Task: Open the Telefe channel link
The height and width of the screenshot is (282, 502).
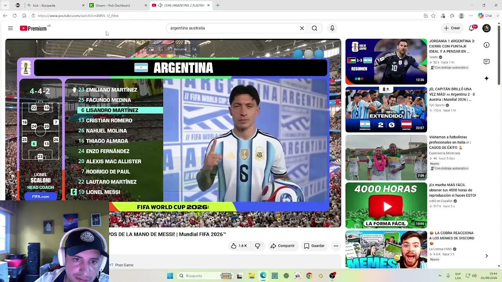Action: coord(433,57)
